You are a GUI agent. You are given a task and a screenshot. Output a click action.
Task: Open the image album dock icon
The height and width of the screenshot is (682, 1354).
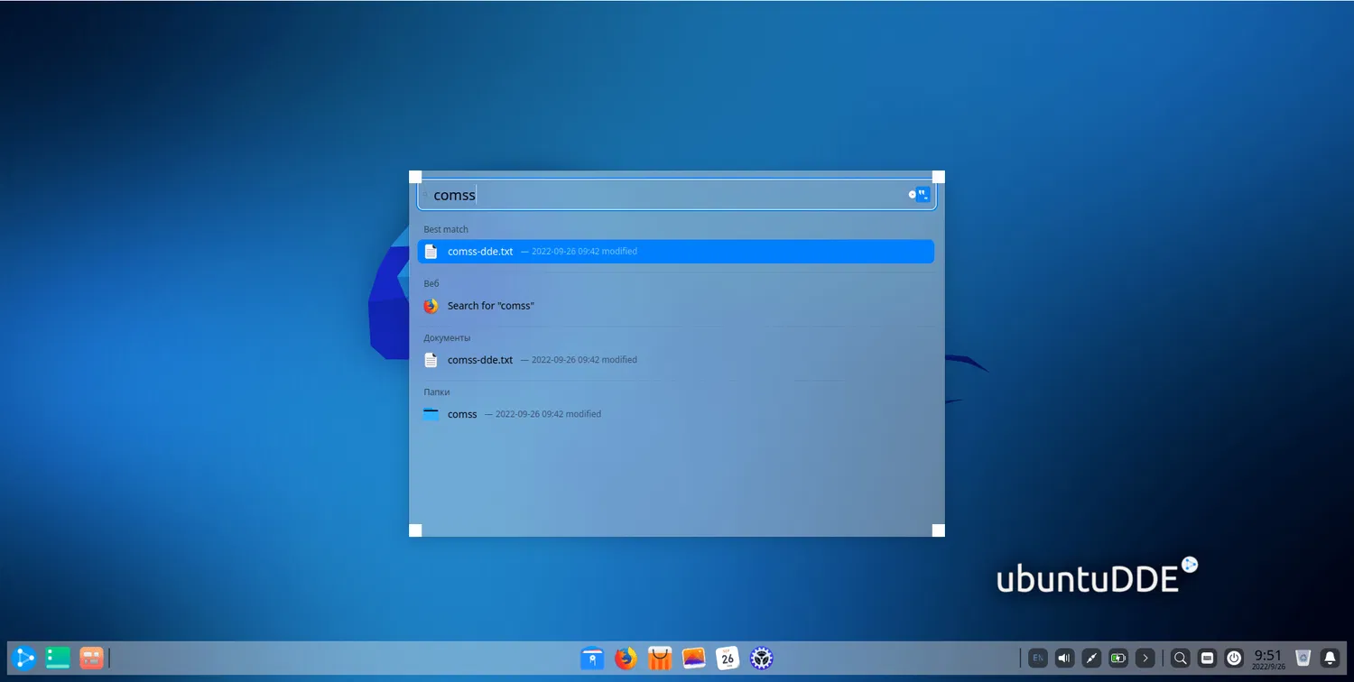coord(693,658)
